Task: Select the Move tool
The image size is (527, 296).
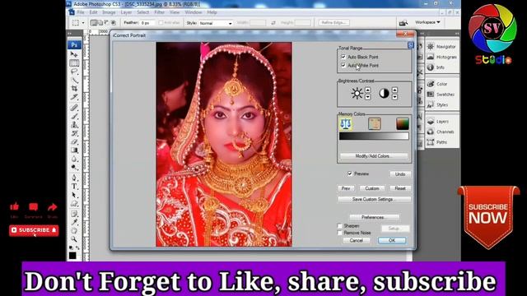Action: click(74, 54)
